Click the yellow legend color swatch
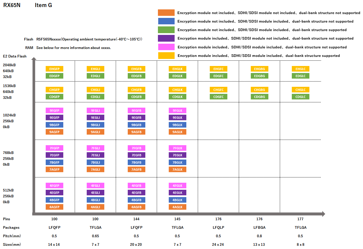 [166, 55]
